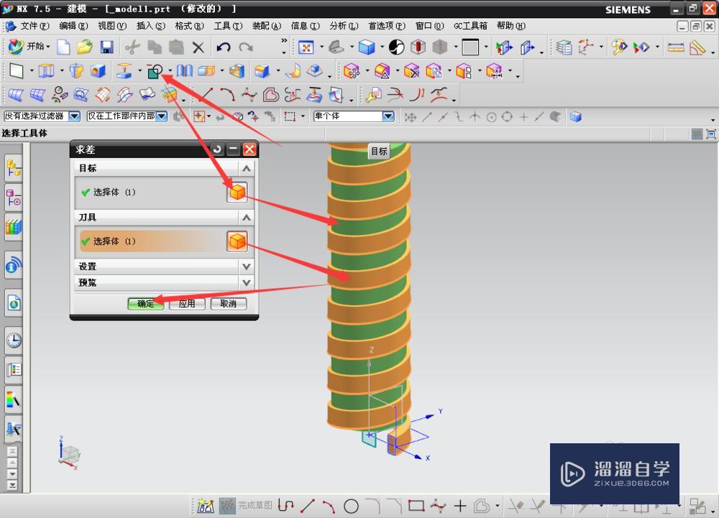The width and height of the screenshot is (719, 518).
Task: Click the Fit view icon
Action: click(306, 47)
